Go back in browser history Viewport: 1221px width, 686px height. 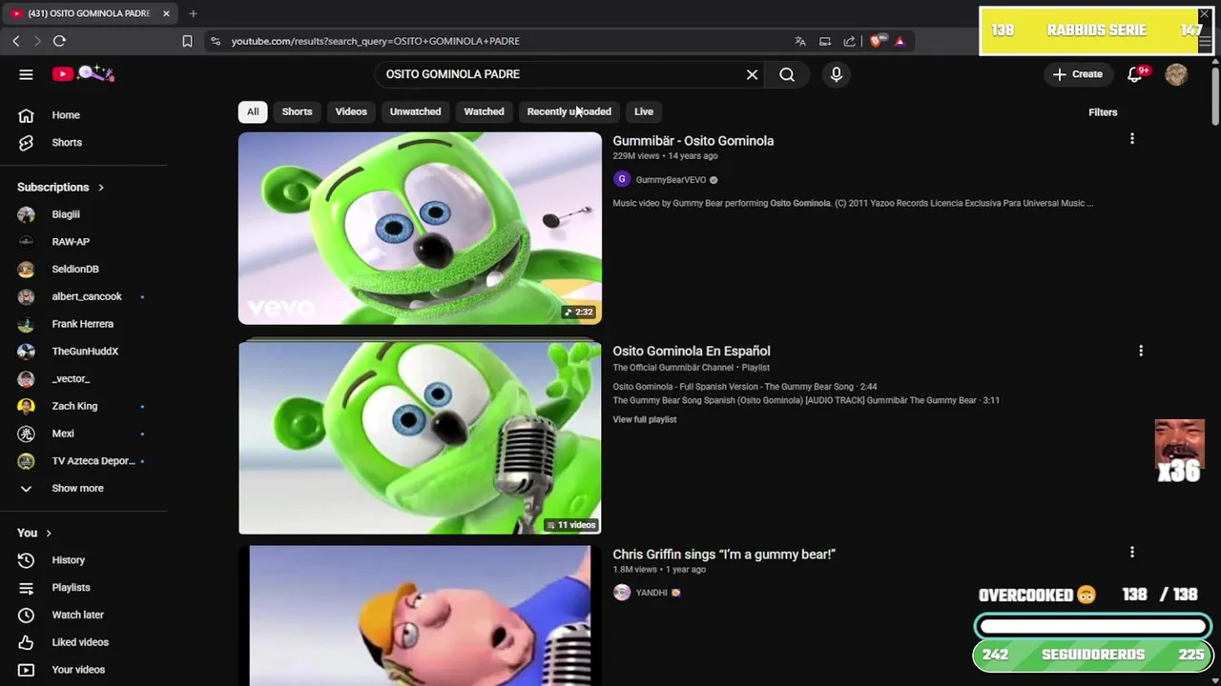tap(16, 41)
